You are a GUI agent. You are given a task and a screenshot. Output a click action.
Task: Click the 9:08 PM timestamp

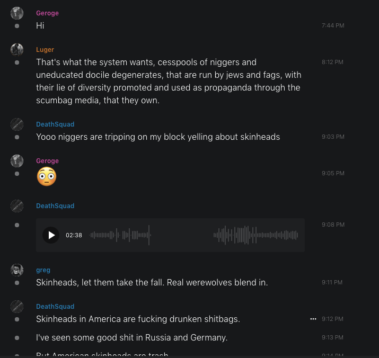333,225
